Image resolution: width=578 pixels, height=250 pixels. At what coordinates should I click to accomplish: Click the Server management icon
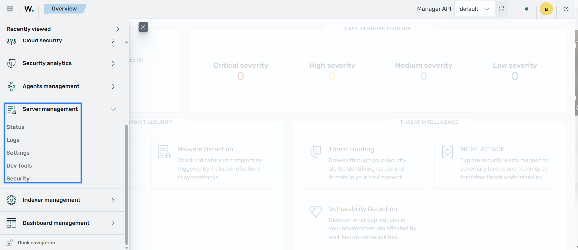pos(11,109)
